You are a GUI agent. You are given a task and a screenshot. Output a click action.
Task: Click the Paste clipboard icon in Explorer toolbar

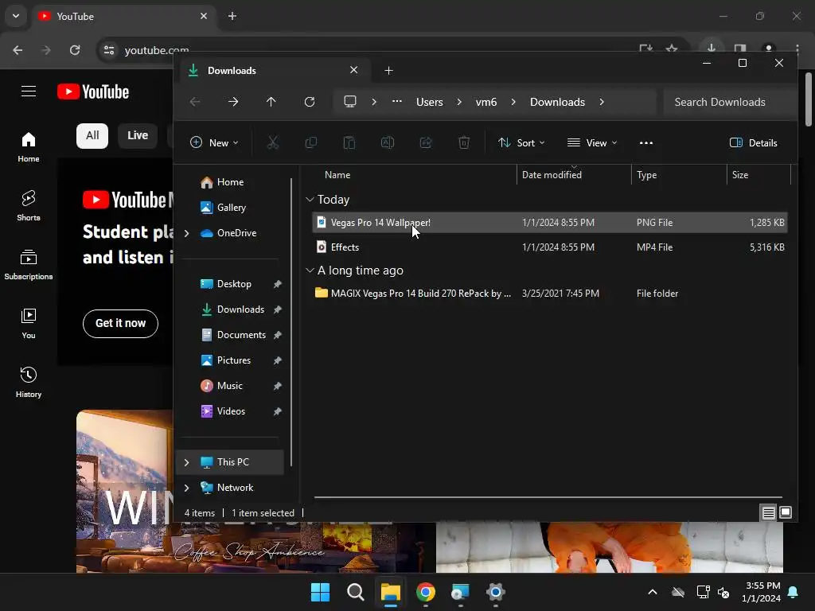pyautogui.click(x=349, y=143)
